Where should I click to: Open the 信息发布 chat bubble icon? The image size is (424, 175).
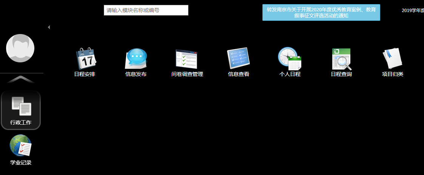point(136,59)
